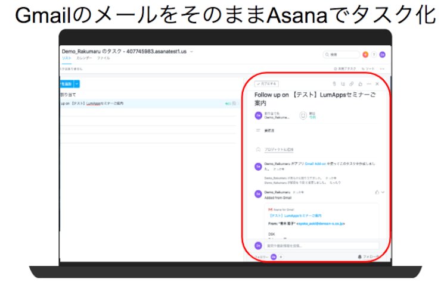Click the Added from Gmail comment author avatar
The image size is (447, 282).
pyautogui.click(x=258, y=194)
